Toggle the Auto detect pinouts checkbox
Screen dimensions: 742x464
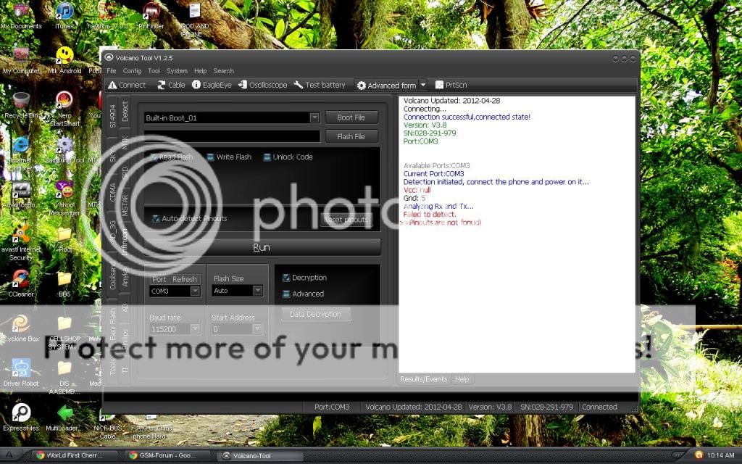pos(156,218)
